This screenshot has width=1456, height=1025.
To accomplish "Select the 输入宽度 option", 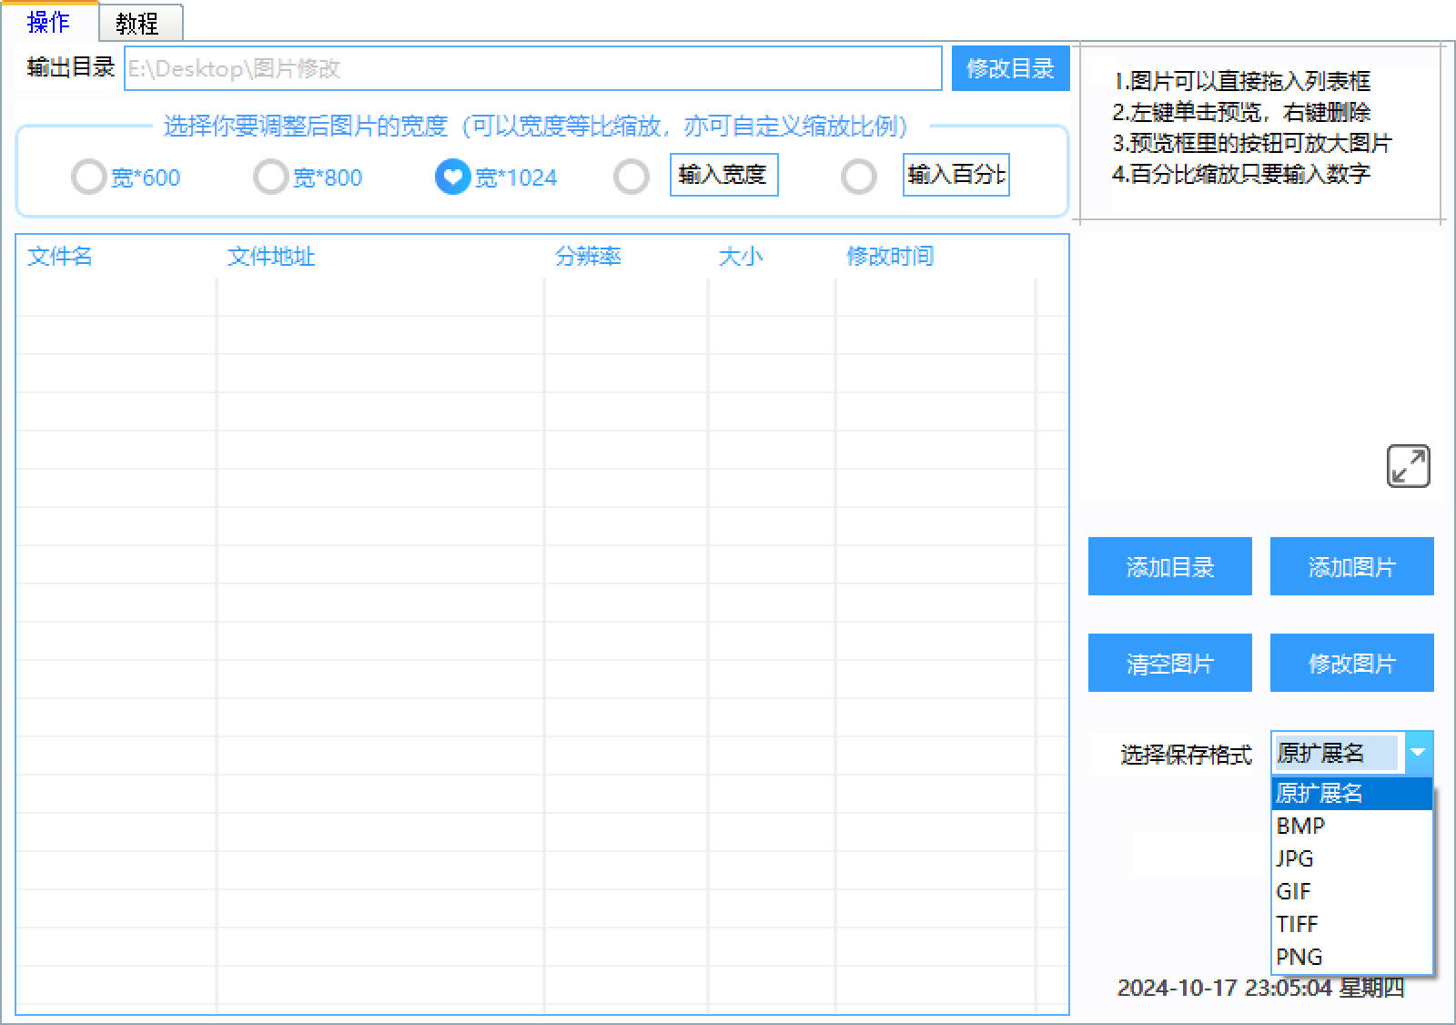I will pos(632,178).
